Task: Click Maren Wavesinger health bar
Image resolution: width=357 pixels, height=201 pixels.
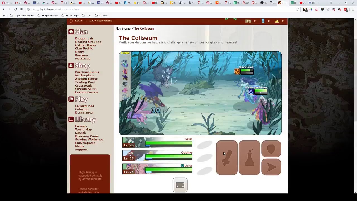Action: pyautogui.click(x=261, y=91)
